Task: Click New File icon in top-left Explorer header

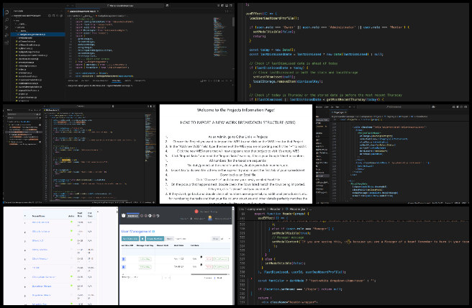Action: coord(50,16)
